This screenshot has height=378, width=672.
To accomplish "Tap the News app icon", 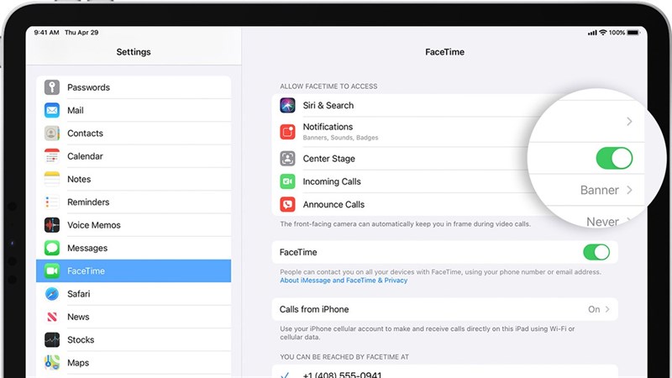I will tap(52, 317).
